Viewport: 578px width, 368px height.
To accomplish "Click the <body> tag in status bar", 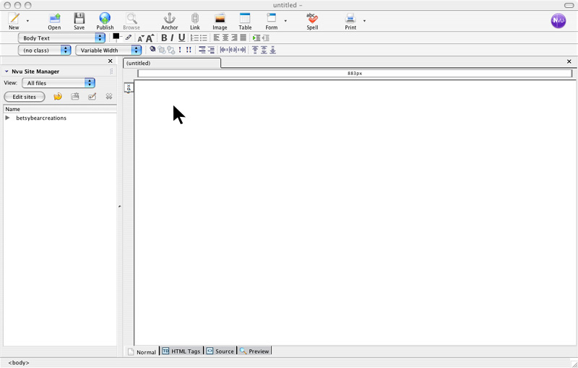I will tap(19, 363).
